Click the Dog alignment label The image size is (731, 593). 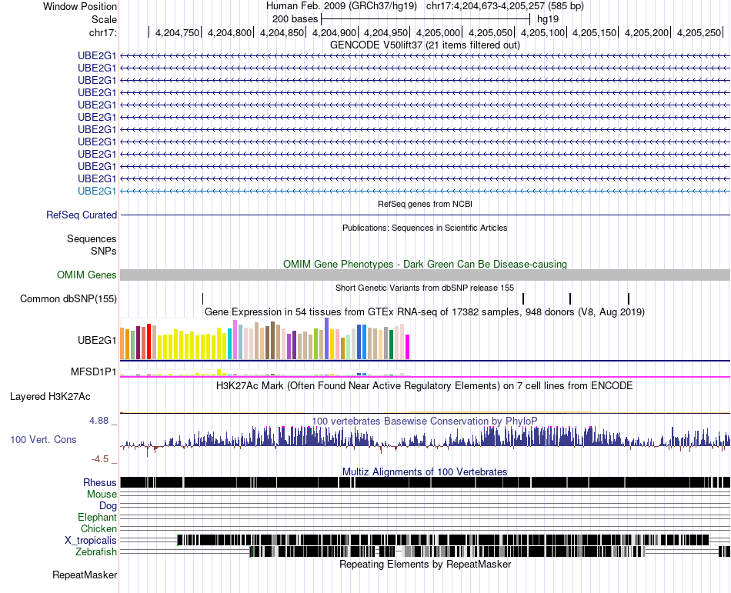108,505
